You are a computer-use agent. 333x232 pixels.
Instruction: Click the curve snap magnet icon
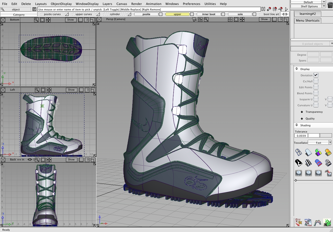281,9
